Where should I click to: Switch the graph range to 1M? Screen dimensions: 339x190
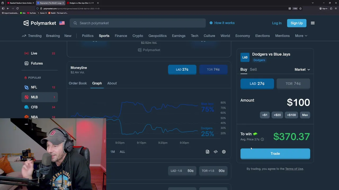click(x=113, y=152)
